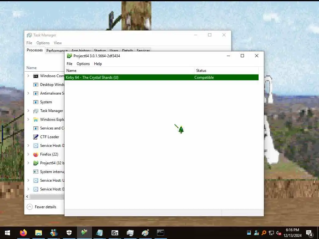Image resolution: width=319 pixels, height=239 pixels.
Task: Select the CTF Loader process name
Action: (x=50, y=137)
